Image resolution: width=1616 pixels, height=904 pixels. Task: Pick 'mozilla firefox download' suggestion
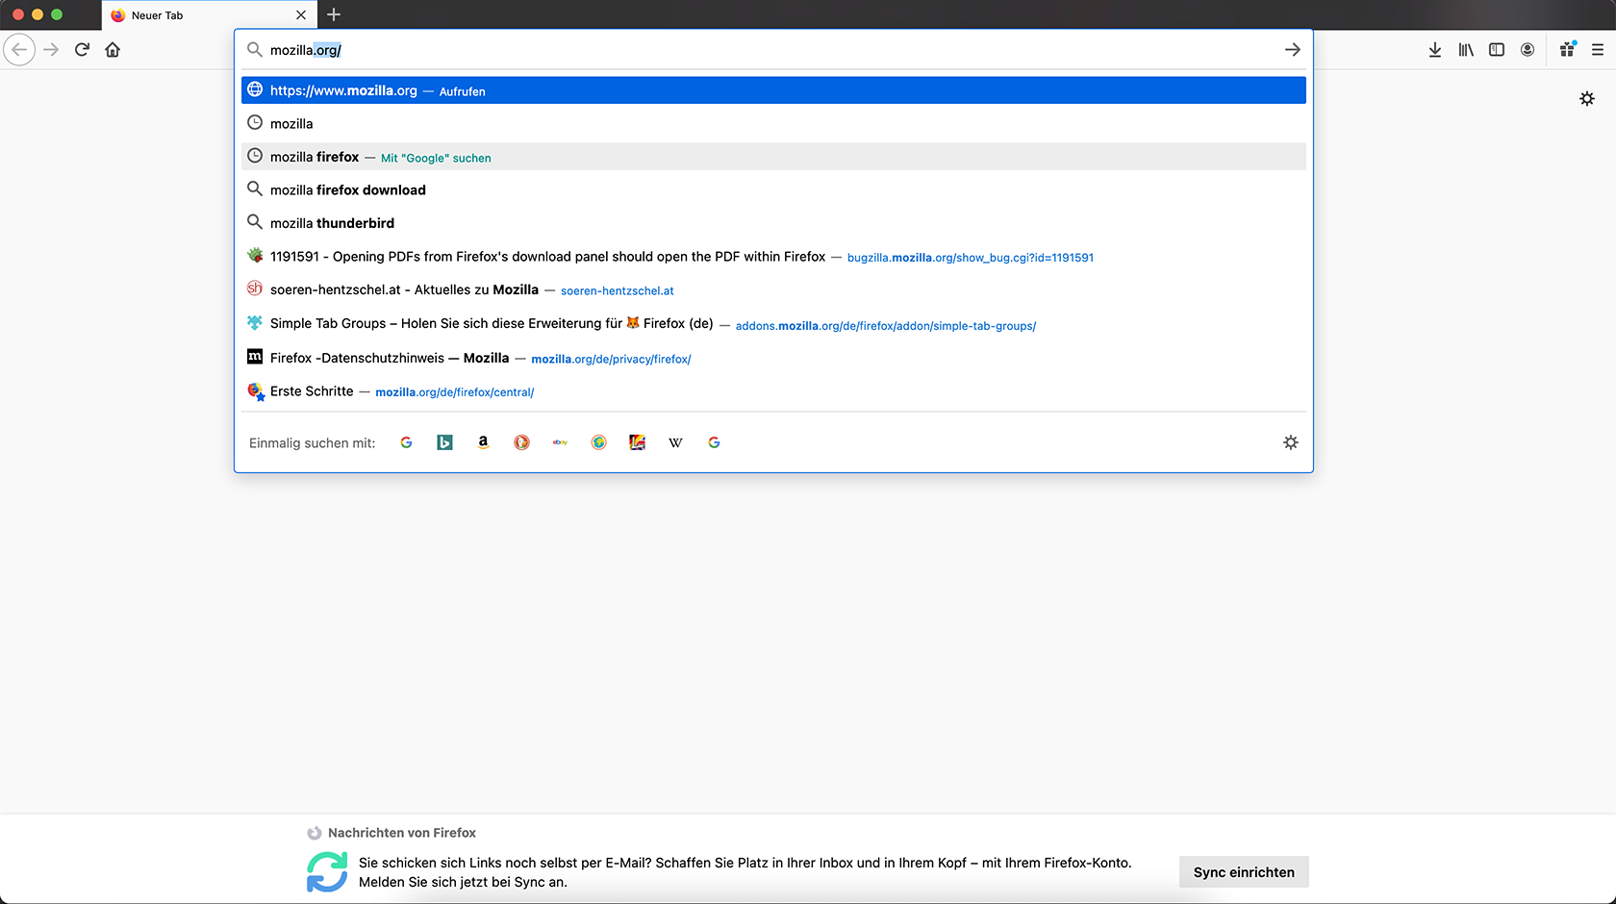[x=773, y=189]
